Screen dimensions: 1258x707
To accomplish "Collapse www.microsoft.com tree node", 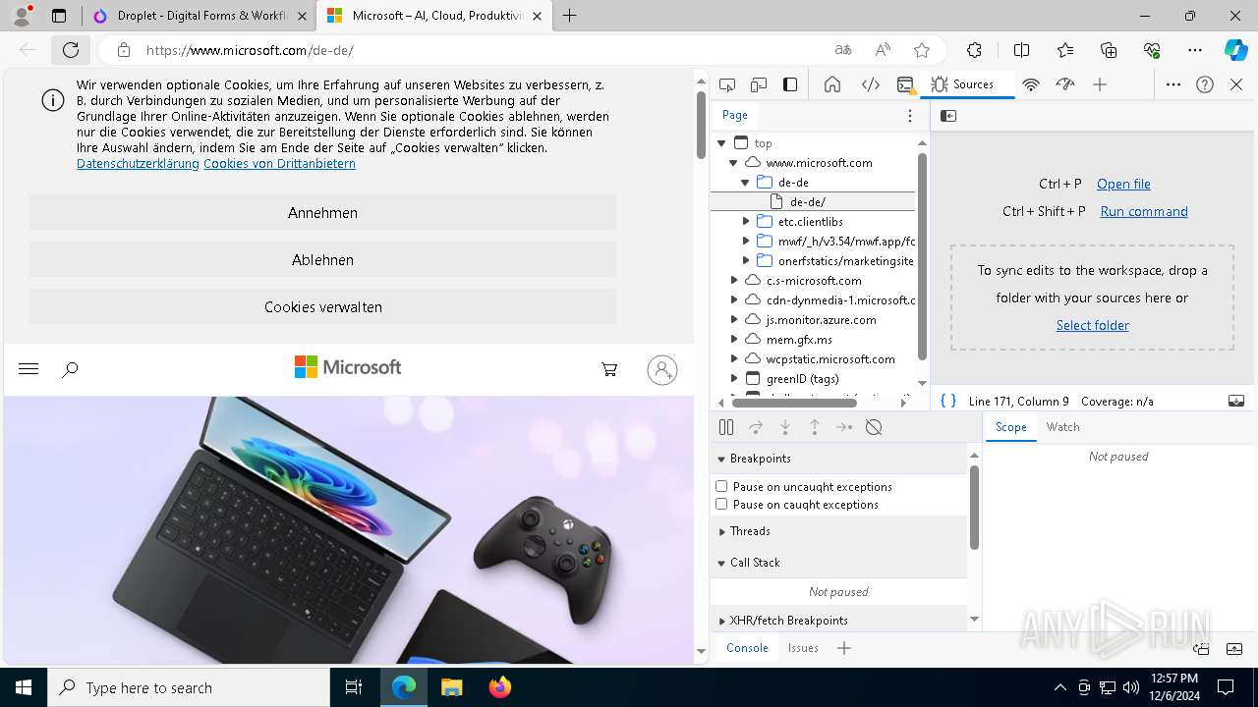I will (x=733, y=163).
